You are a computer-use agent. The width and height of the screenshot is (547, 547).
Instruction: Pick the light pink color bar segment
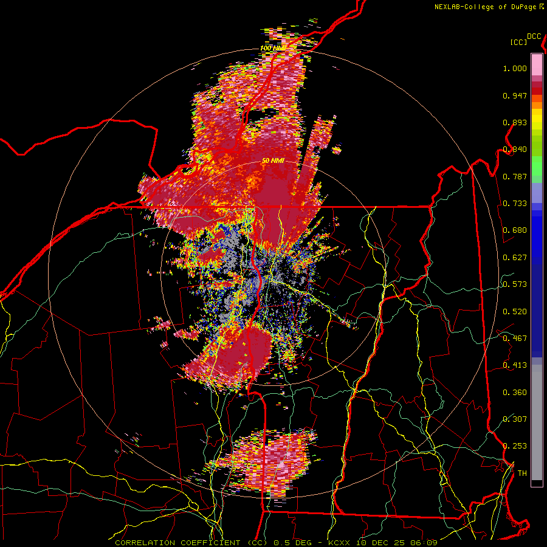(x=537, y=64)
